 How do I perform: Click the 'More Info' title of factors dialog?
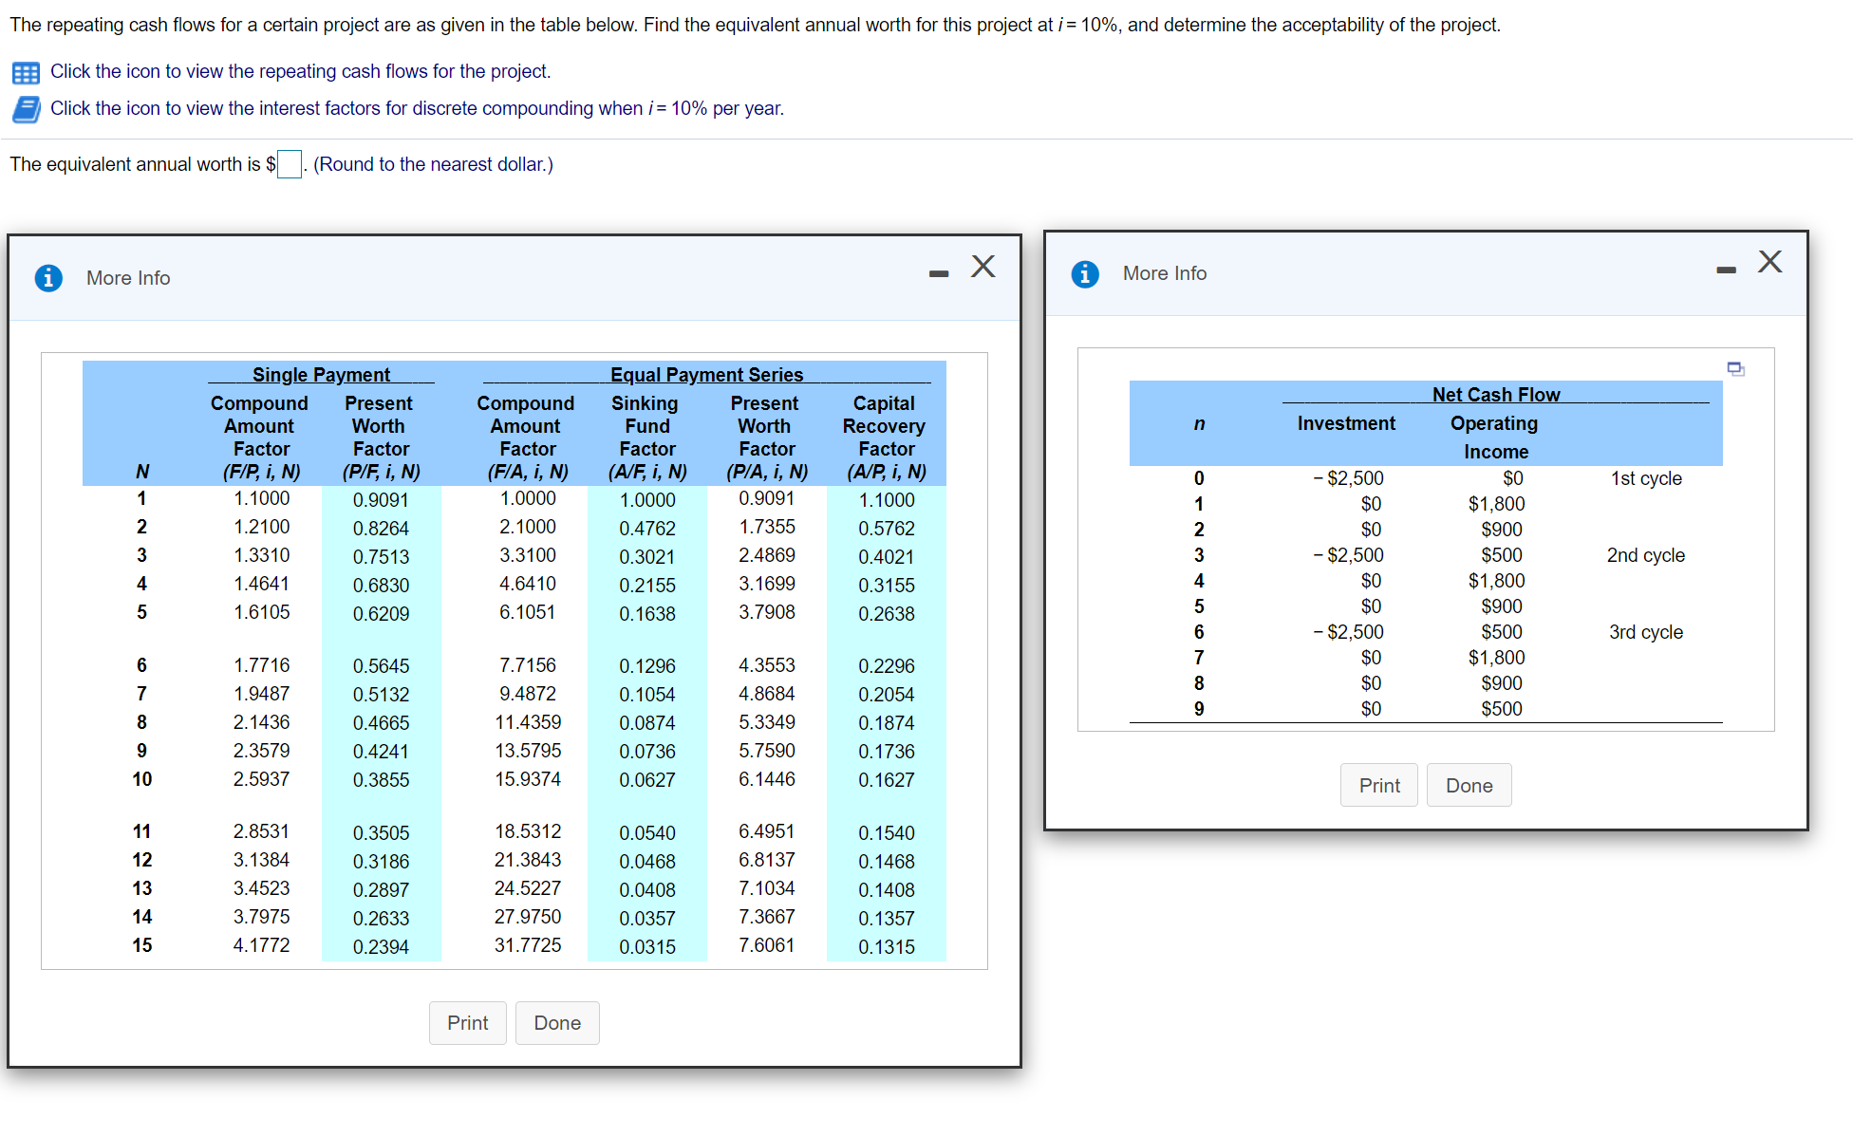pyautogui.click(x=128, y=278)
